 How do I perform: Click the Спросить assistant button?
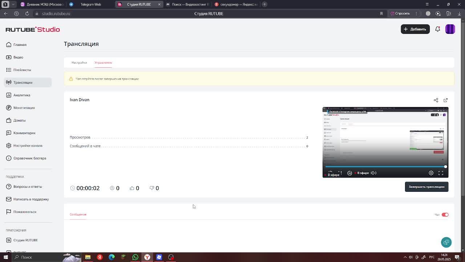(400, 13)
